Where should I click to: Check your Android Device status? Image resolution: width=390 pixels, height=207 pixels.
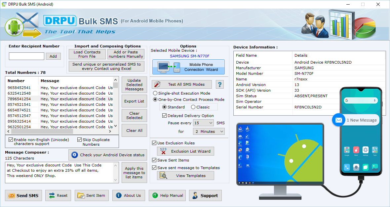point(108,155)
